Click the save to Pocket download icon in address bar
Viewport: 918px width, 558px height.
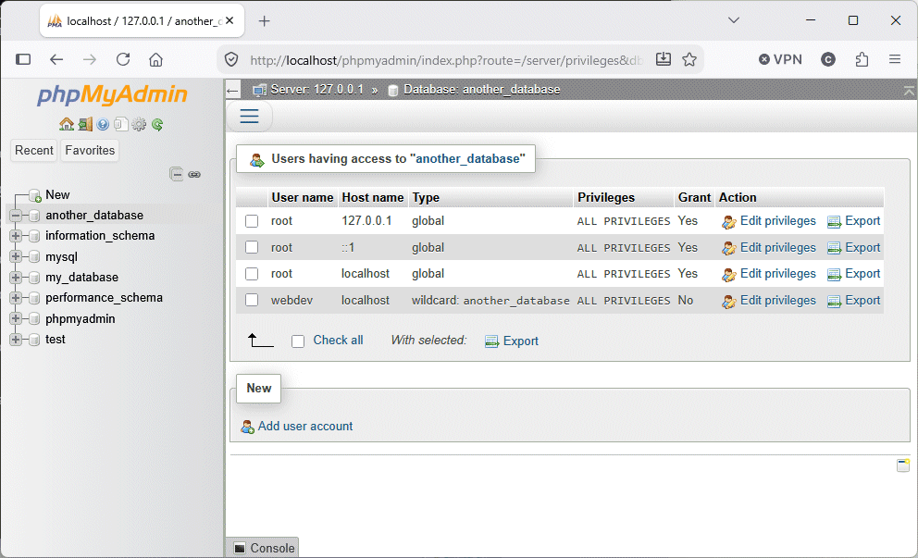coord(663,59)
